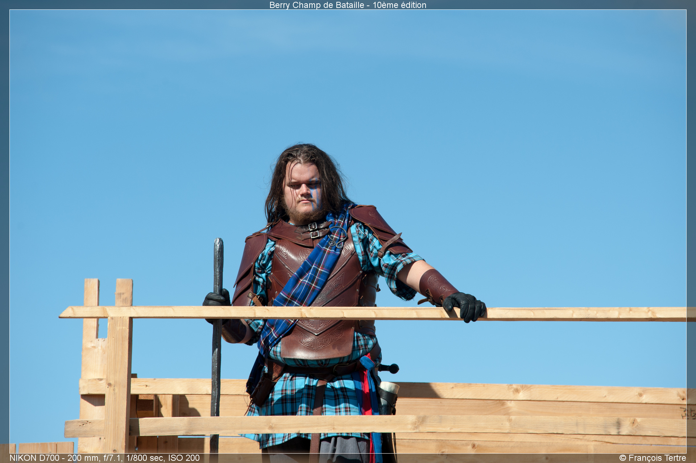Click the title 'Berry Champ de Bataille - 10ème édition'
The height and width of the screenshot is (463, 696).
[x=348, y=5]
